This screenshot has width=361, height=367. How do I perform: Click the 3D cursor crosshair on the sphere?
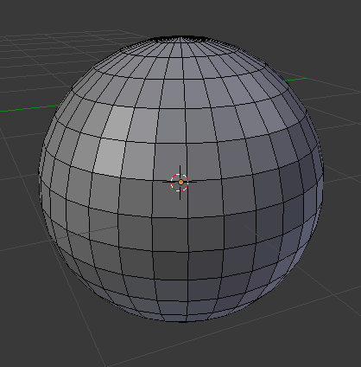pyautogui.click(x=180, y=183)
